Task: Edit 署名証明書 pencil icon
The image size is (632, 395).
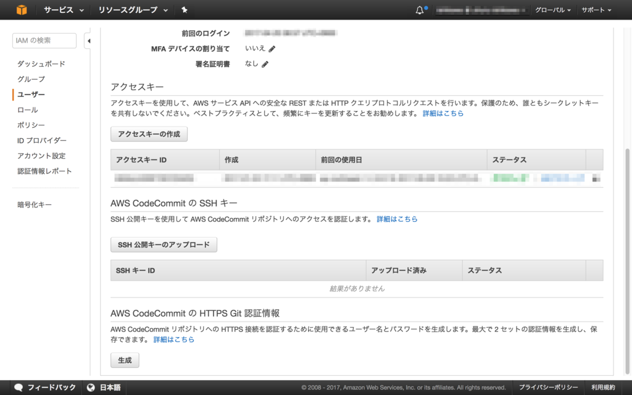Action: 265,64
